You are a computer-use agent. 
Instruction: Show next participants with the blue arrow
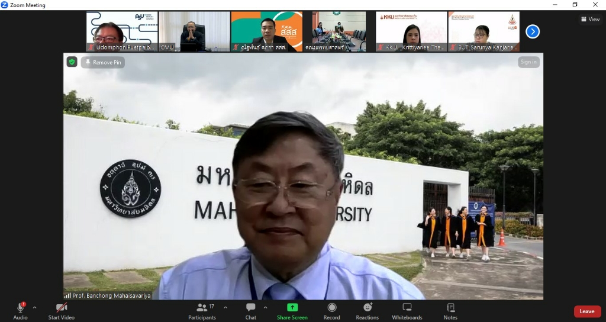coord(533,31)
